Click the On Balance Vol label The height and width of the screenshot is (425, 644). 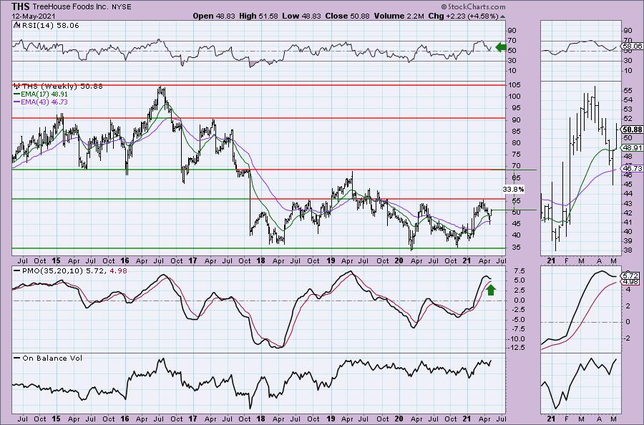coord(52,358)
